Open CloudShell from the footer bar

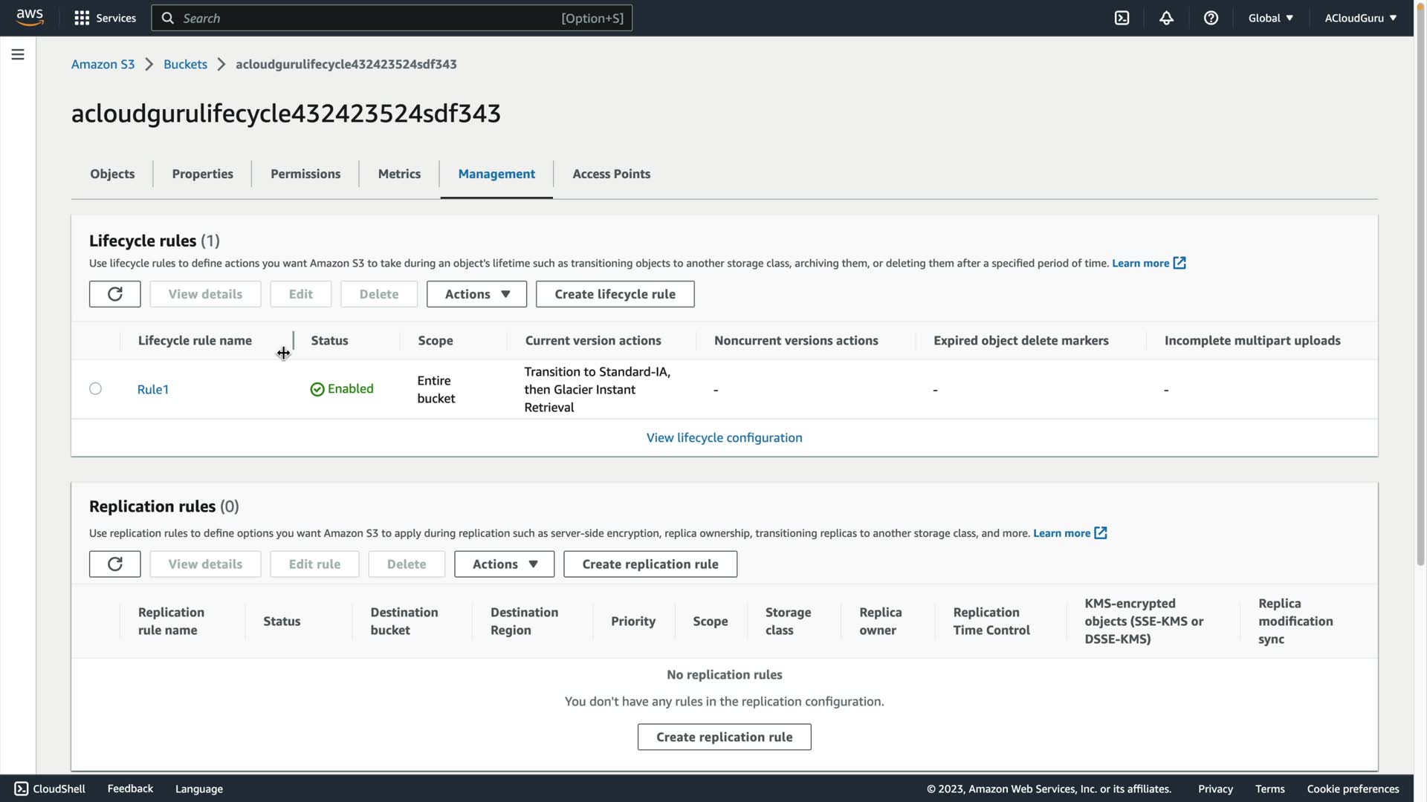[50, 789]
